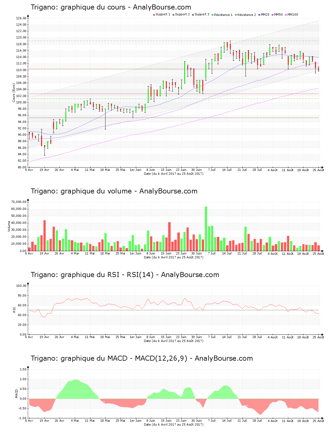
Task: Click the 'Cours (Euro)' axis label
Action: point(14,93)
